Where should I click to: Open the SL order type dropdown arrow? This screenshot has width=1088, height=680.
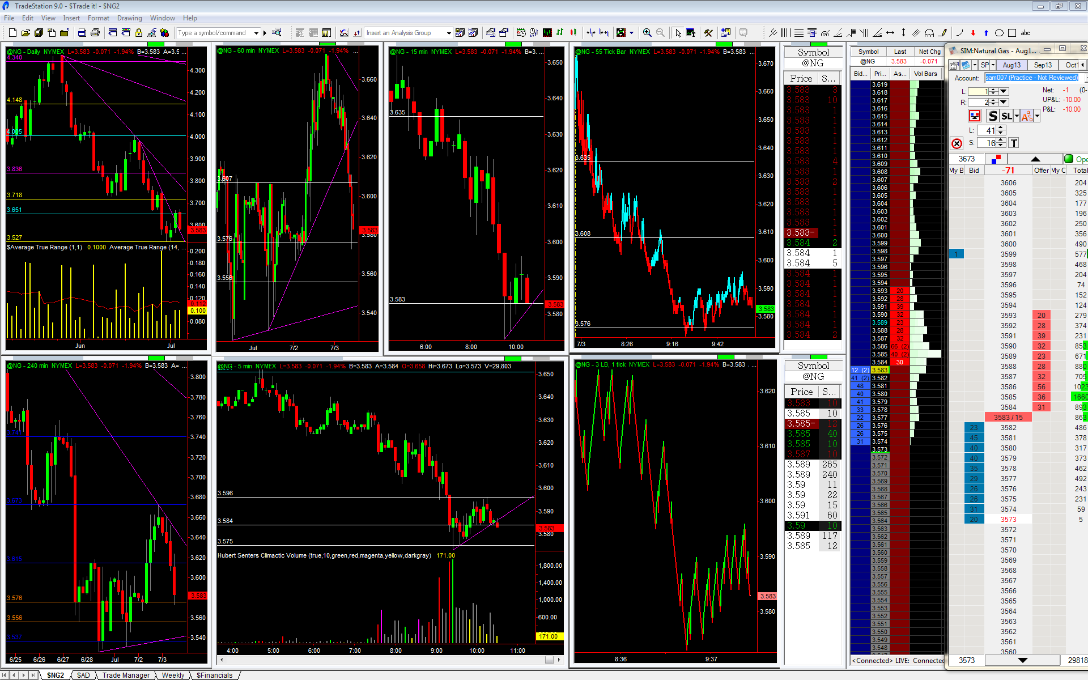click(x=1016, y=116)
